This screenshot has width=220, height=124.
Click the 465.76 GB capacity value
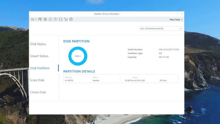click(x=164, y=57)
